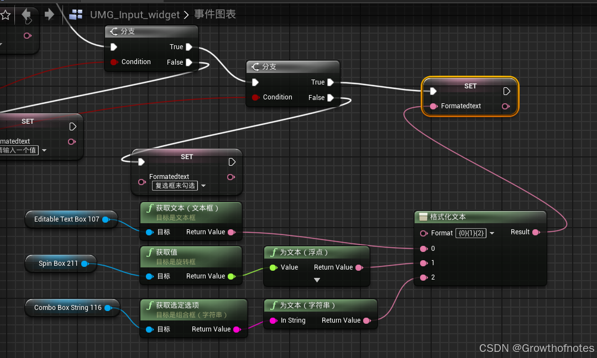Expand dropdown arrow beside 请输入一个值 field
Image resolution: width=597 pixels, height=358 pixels.
[x=44, y=150]
